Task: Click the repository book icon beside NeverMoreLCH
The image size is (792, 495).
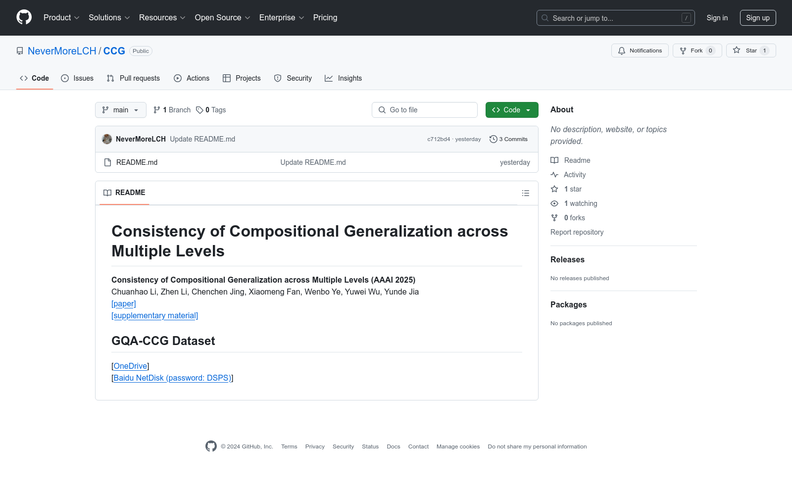Action: (20, 51)
